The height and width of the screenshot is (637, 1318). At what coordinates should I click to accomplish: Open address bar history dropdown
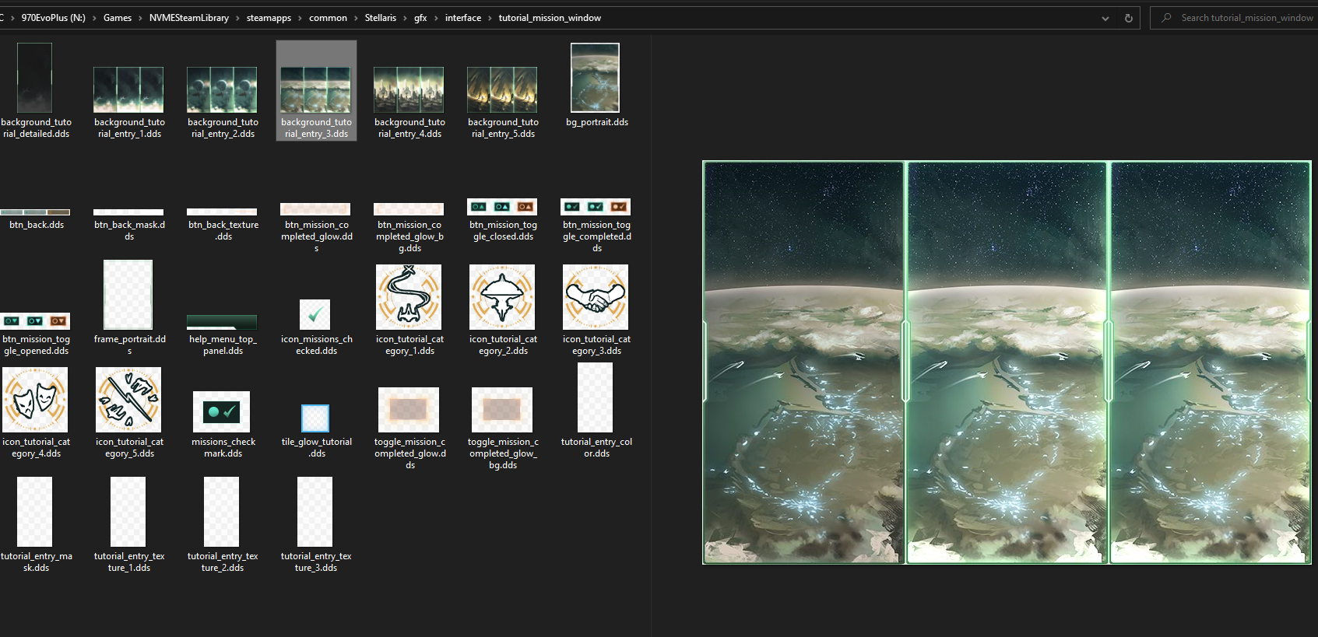tap(1105, 18)
